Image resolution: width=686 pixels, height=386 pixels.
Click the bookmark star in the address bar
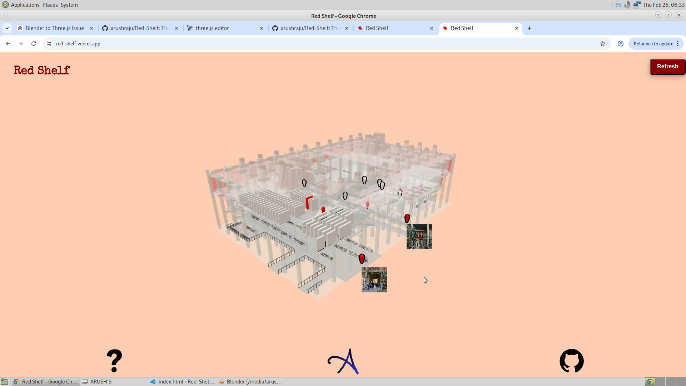coord(603,44)
